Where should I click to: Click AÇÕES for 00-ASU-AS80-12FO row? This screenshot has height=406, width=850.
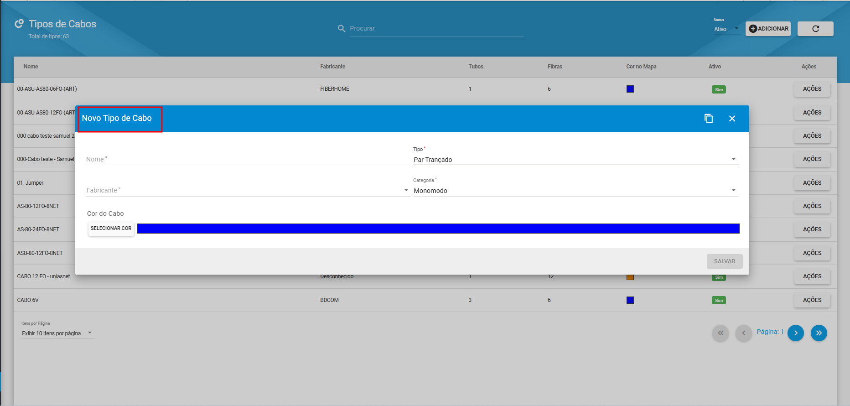click(x=812, y=113)
